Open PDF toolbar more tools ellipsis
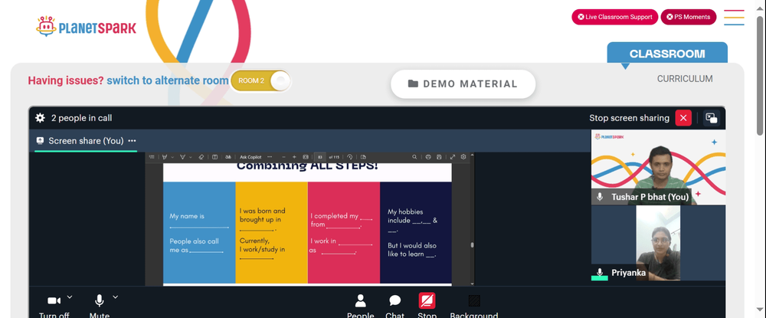Image resolution: width=766 pixels, height=318 pixels. pyautogui.click(x=270, y=157)
